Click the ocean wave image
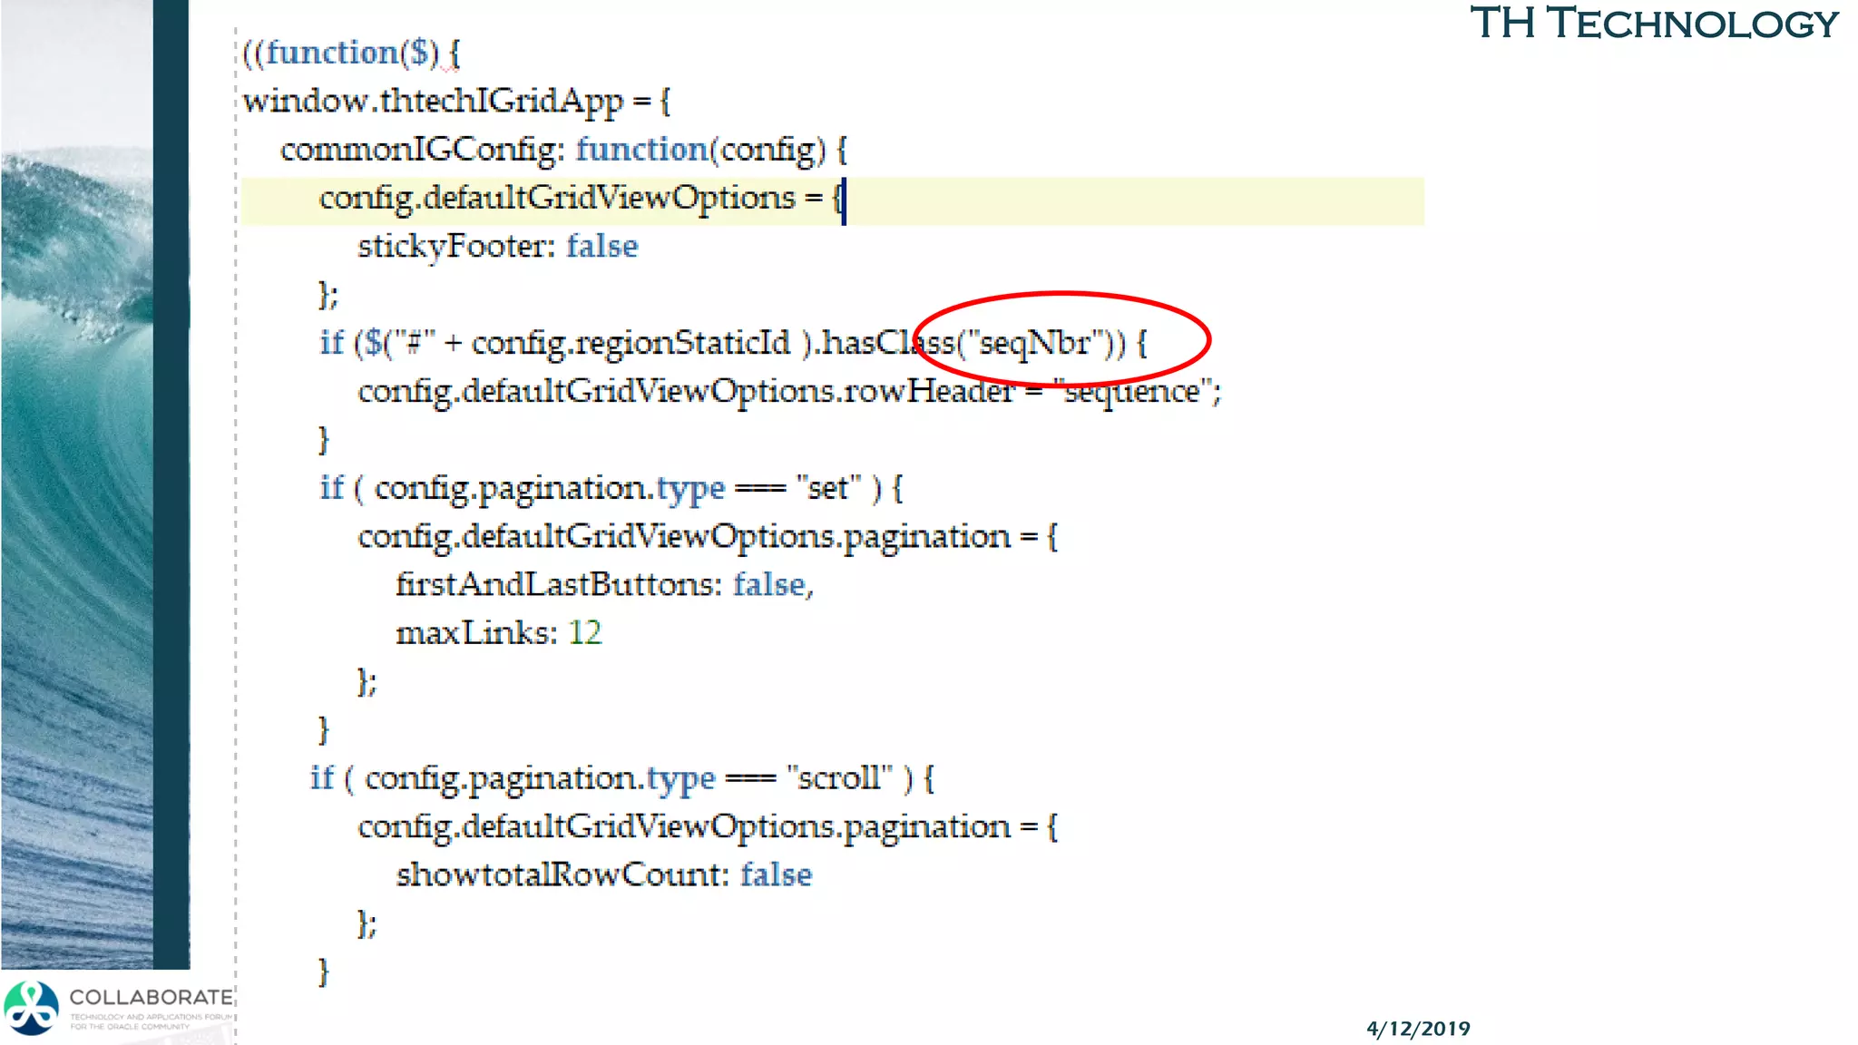 [77, 484]
